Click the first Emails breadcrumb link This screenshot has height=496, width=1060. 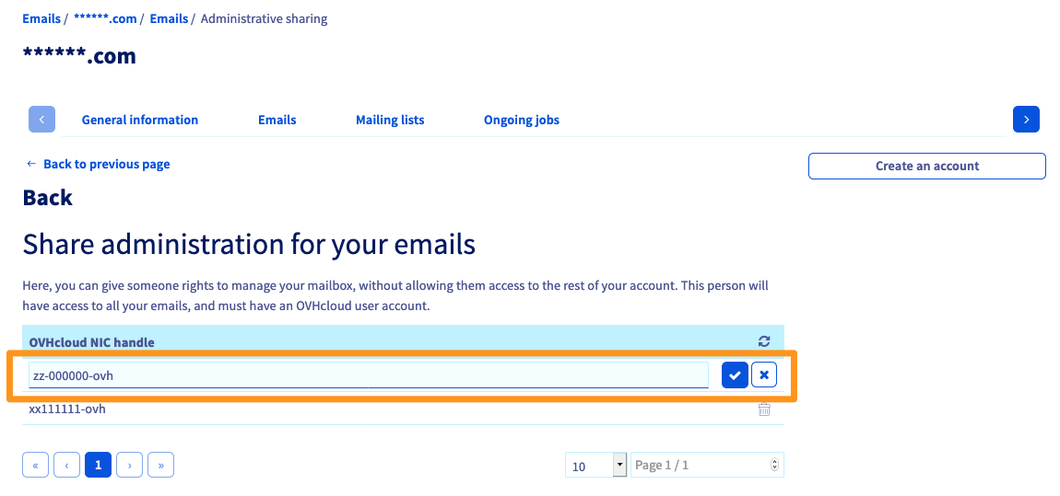click(x=41, y=18)
